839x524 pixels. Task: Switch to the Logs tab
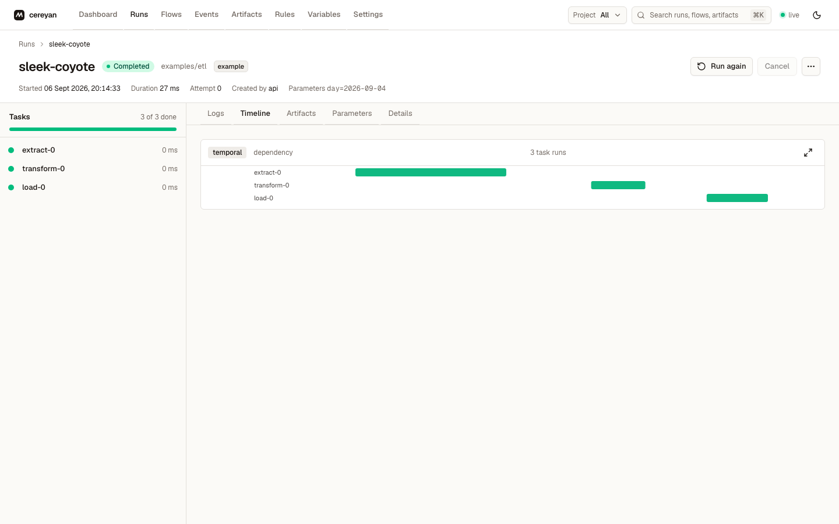pos(216,114)
